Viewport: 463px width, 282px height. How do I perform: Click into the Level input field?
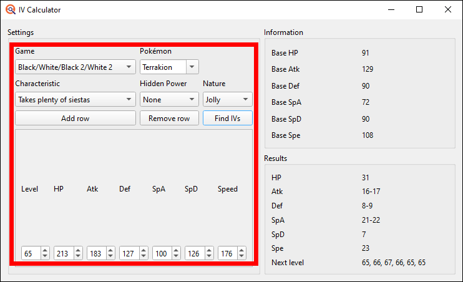[31, 254]
